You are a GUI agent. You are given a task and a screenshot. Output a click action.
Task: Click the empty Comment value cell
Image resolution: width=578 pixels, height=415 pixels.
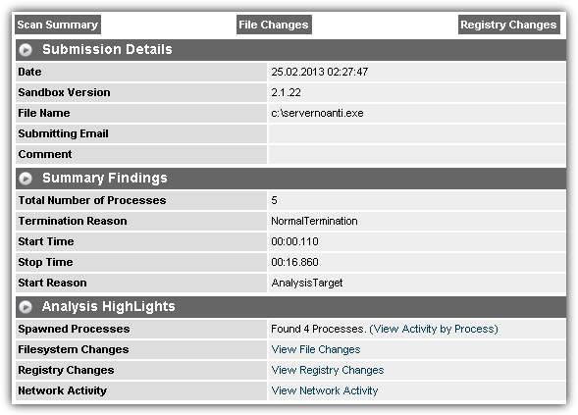coord(417,154)
